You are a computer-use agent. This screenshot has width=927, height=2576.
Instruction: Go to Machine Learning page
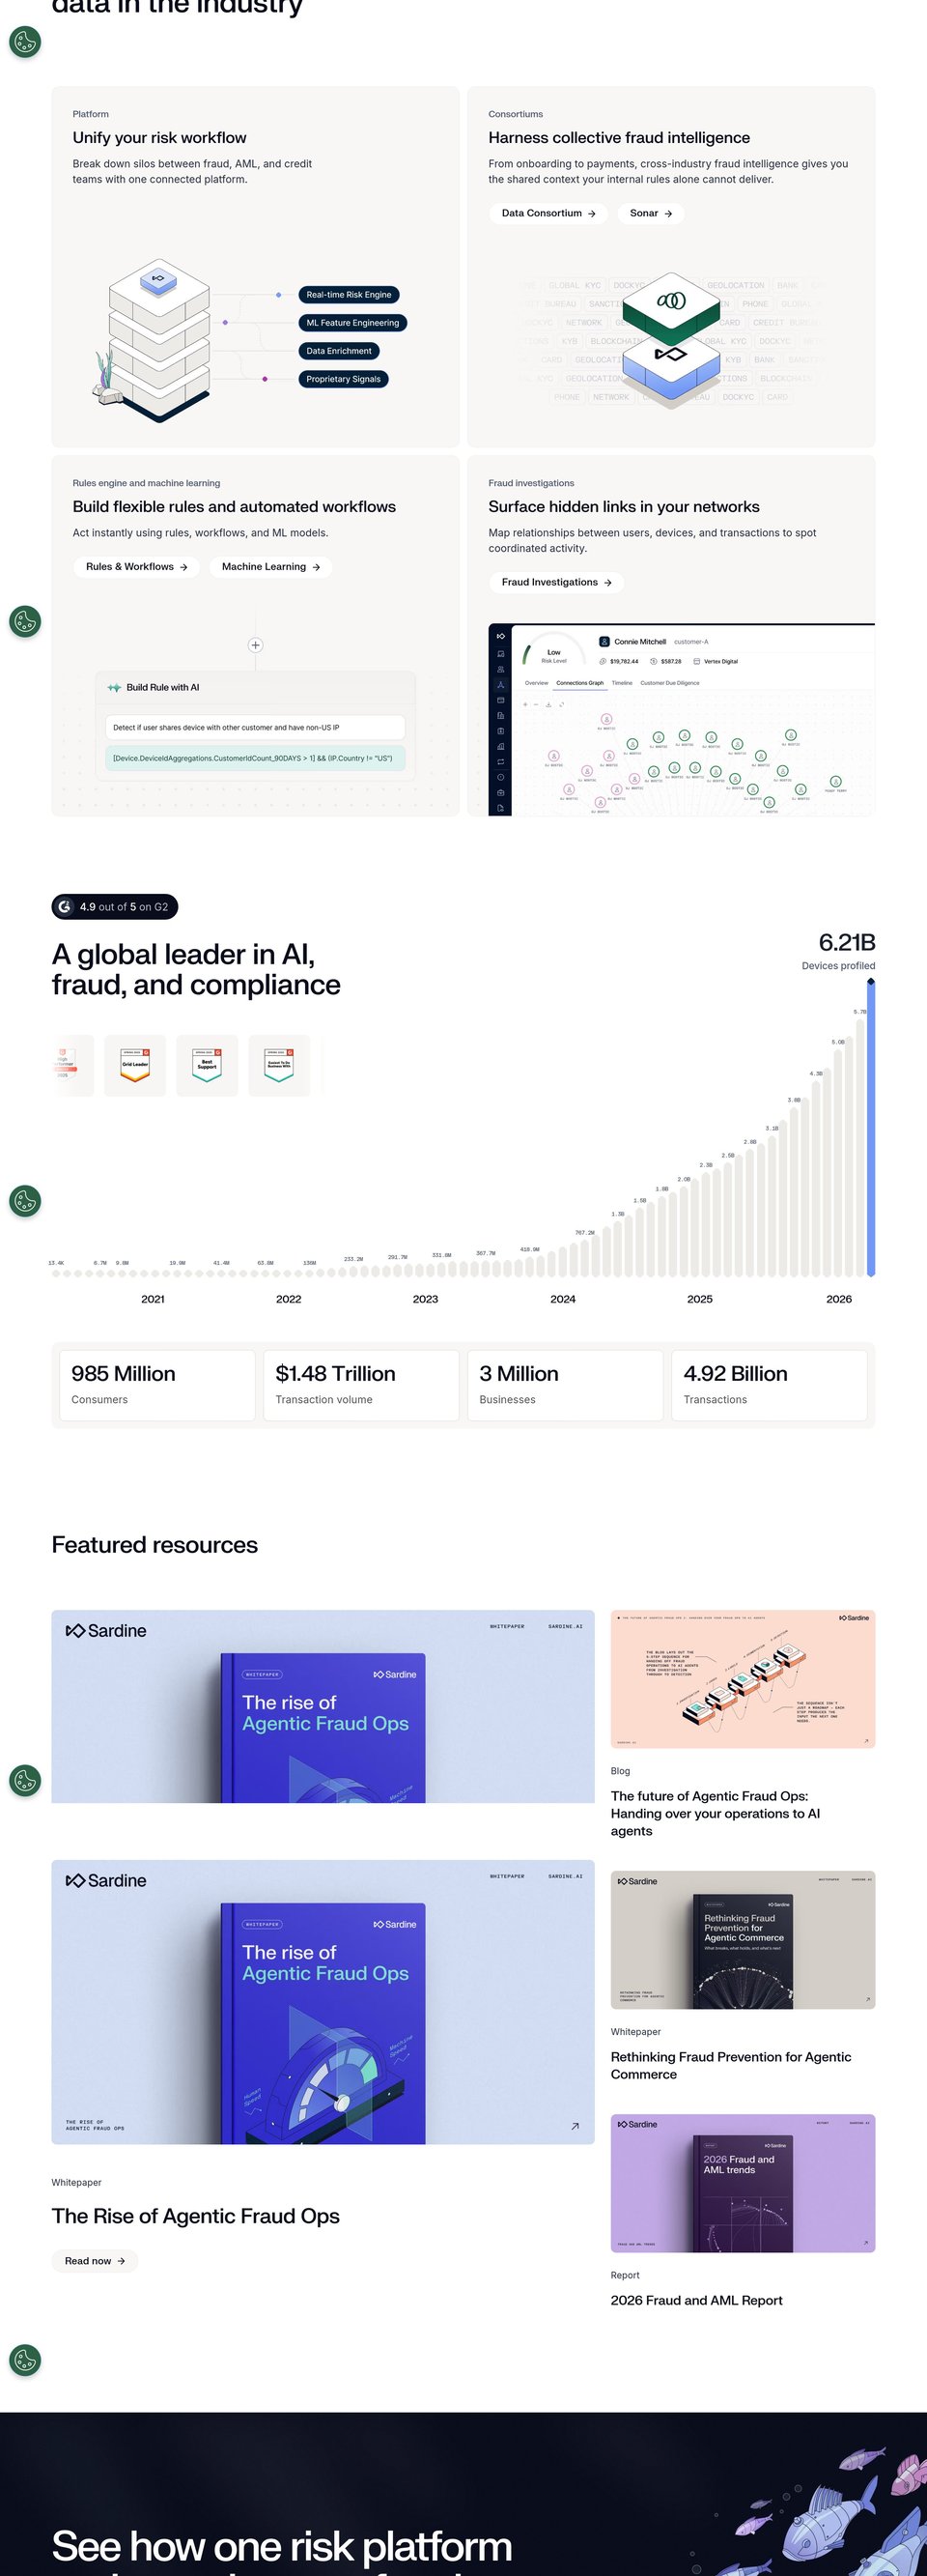click(x=270, y=567)
